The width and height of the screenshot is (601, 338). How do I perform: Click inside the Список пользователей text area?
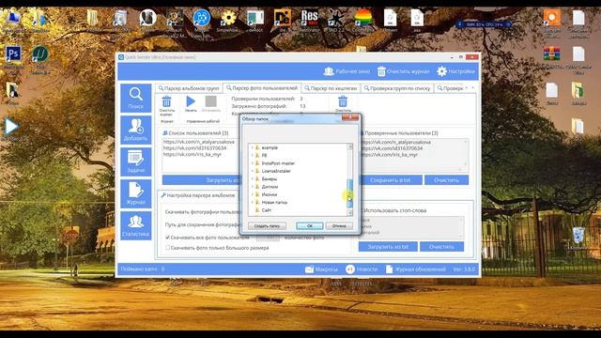coord(200,155)
